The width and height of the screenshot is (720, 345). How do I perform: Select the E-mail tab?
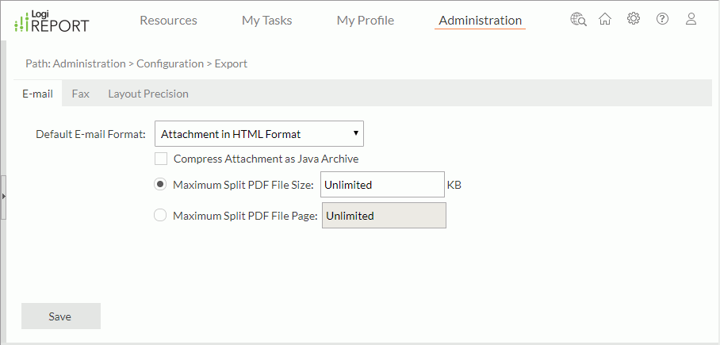pyautogui.click(x=37, y=94)
